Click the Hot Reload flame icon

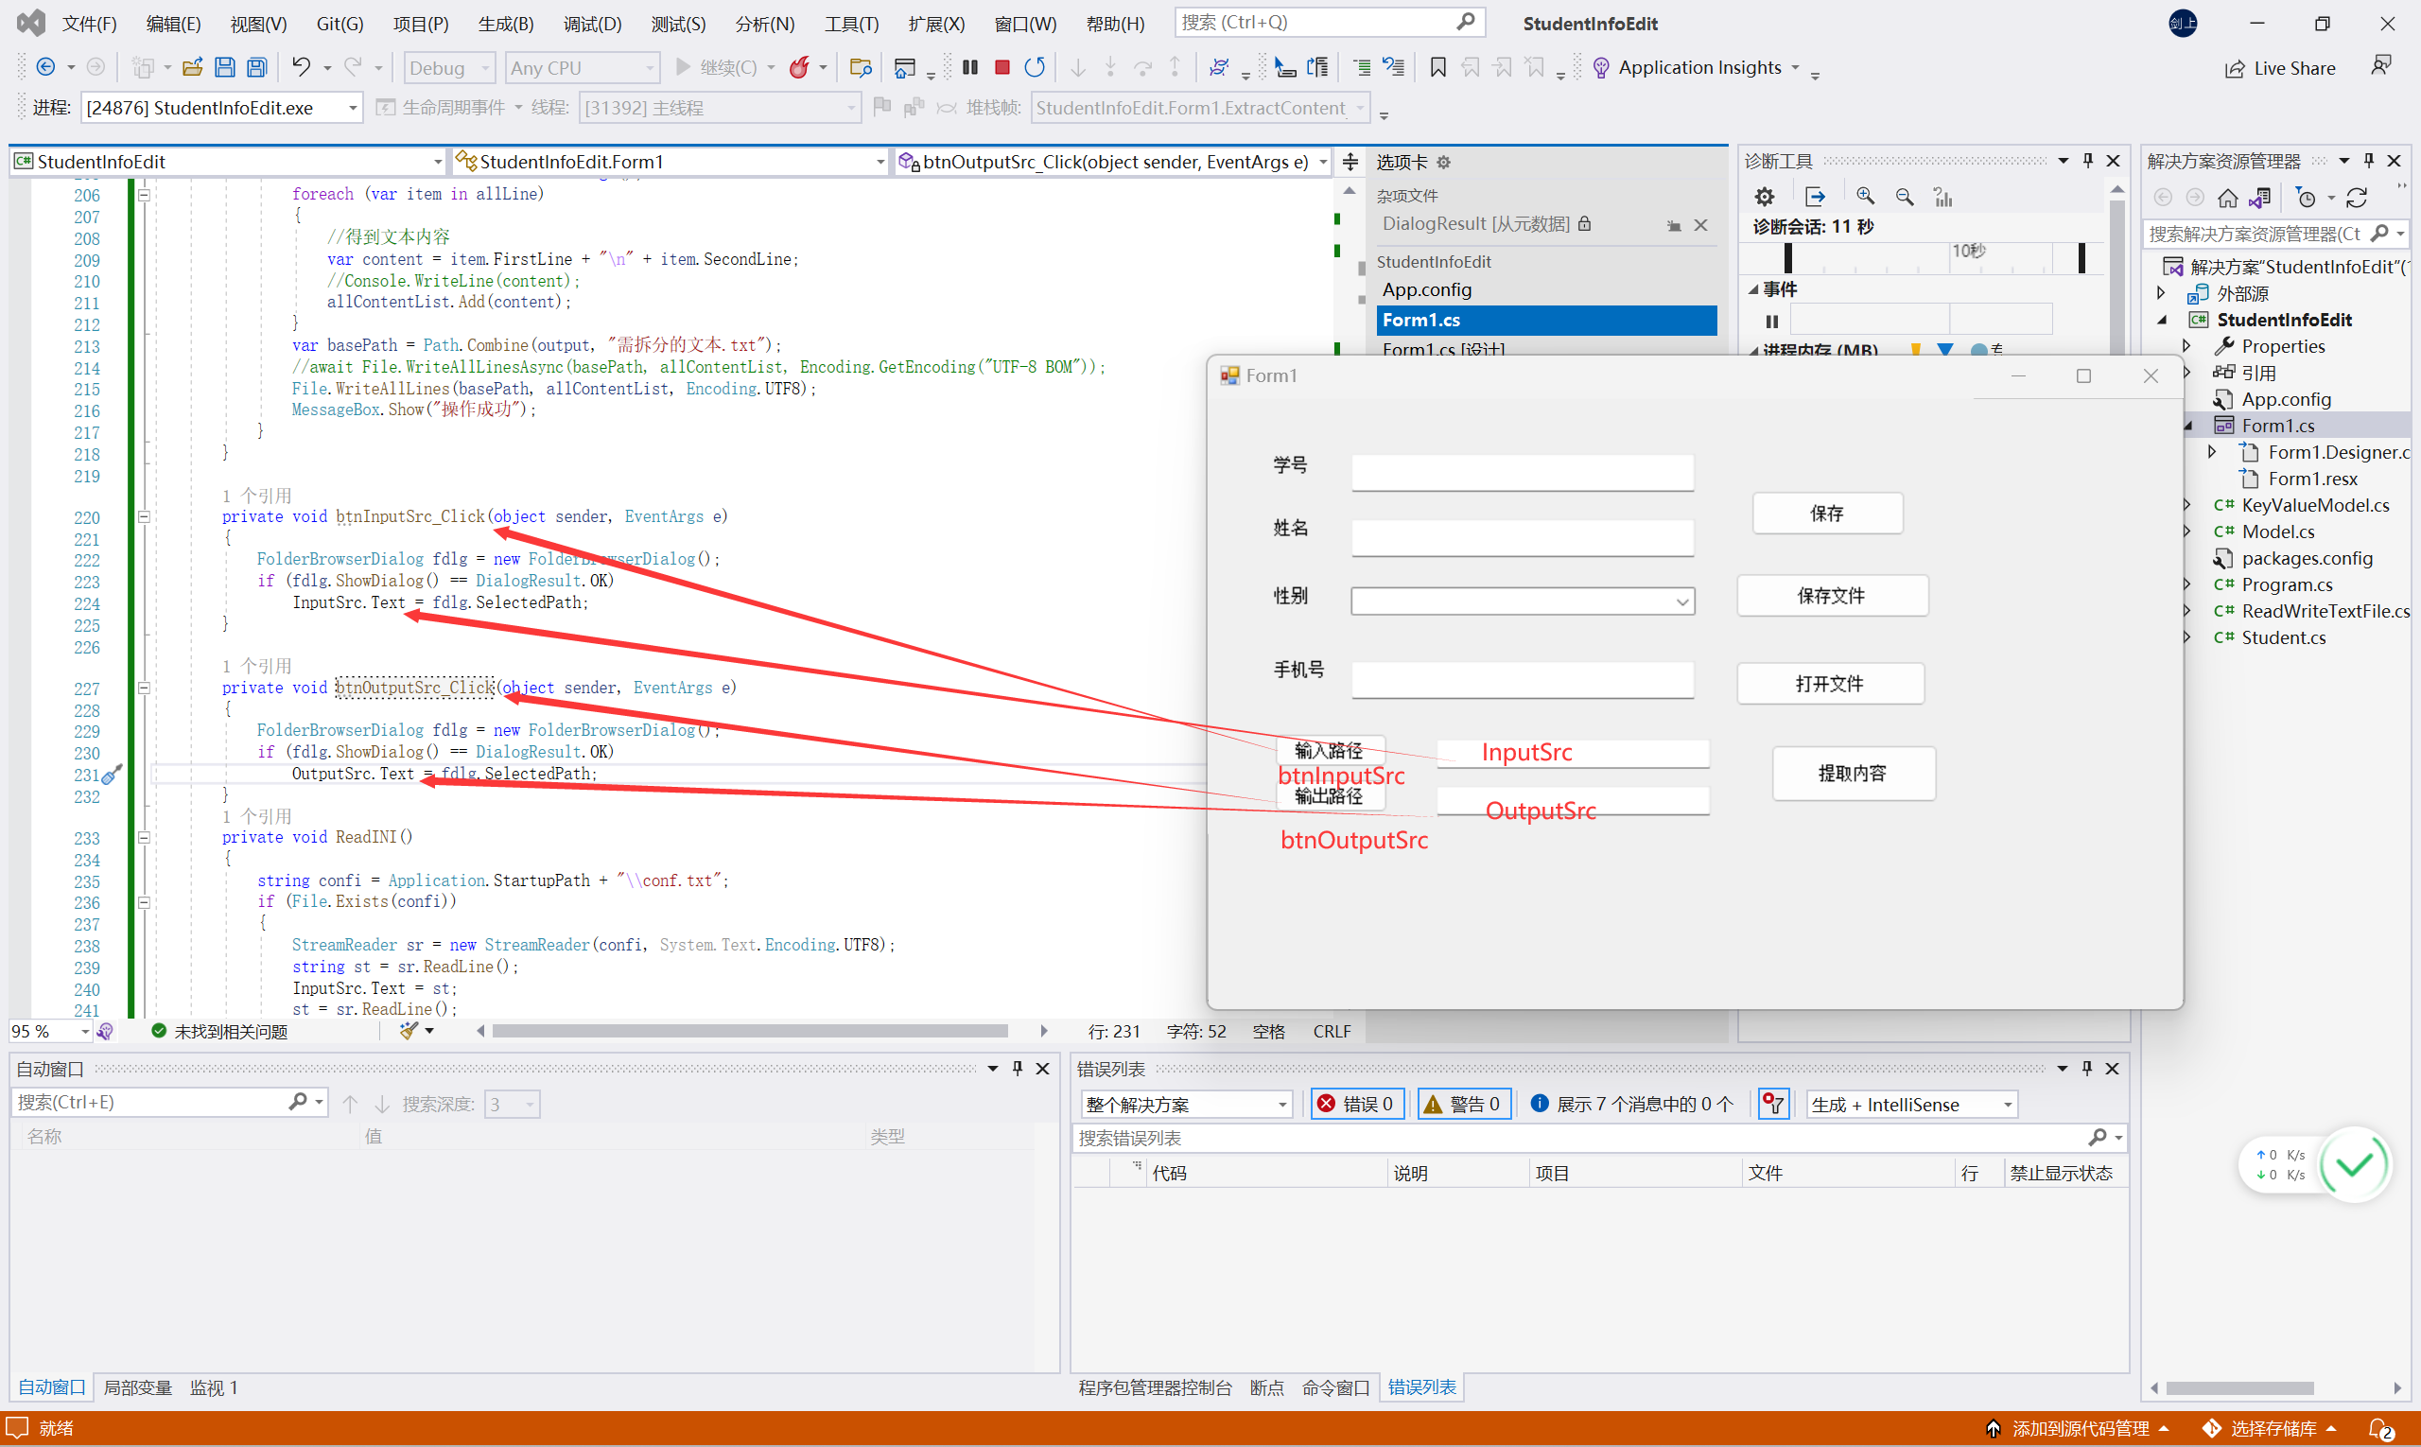pos(799,67)
